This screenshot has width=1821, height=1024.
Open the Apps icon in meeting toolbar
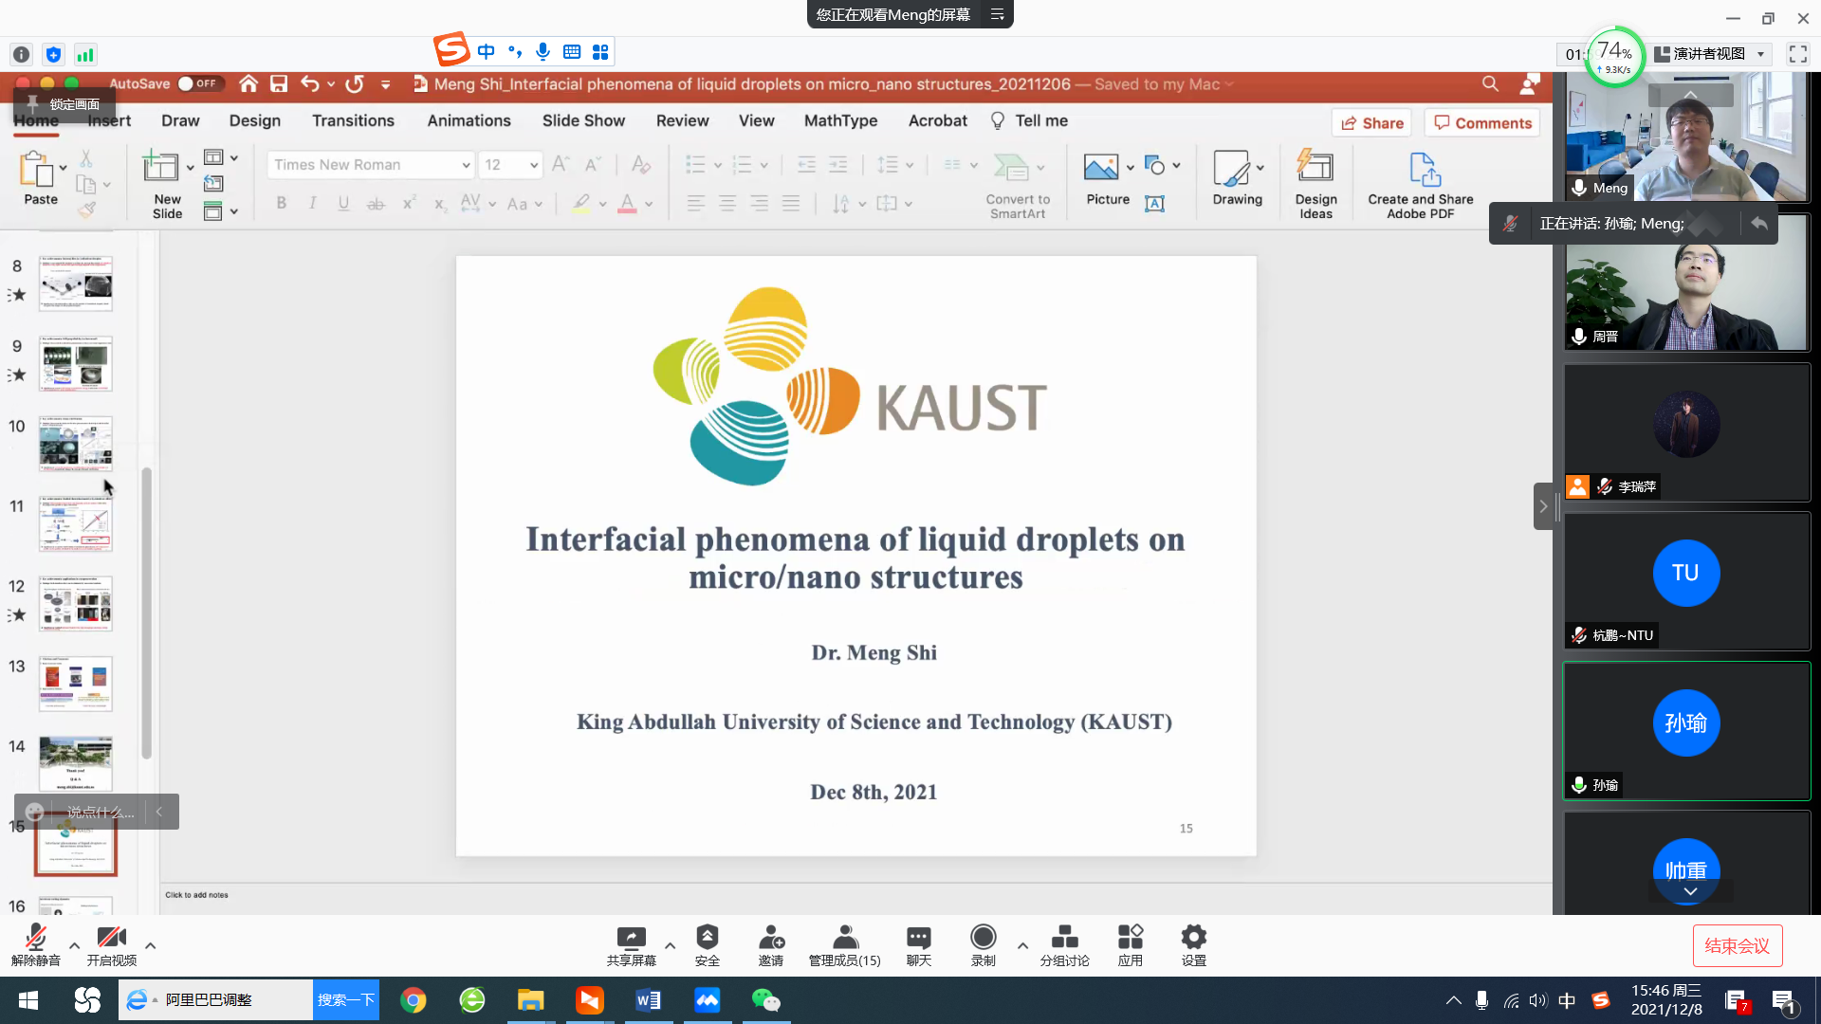(1130, 938)
